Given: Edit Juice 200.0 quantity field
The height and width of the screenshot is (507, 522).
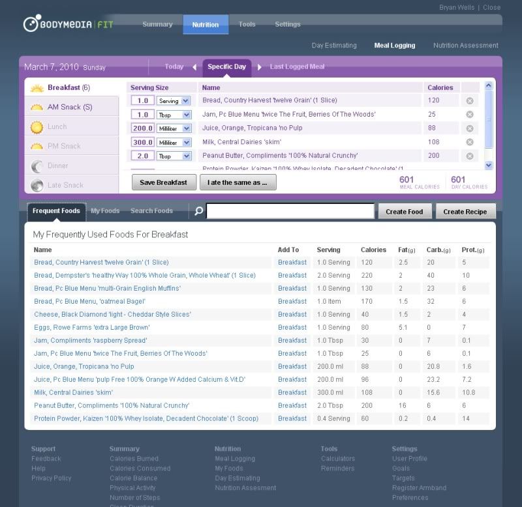Looking at the screenshot, I should coord(142,128).
